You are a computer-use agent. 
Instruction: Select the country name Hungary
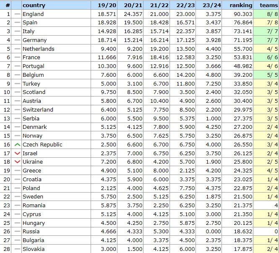pyautogui.click(x=34, y=223)
